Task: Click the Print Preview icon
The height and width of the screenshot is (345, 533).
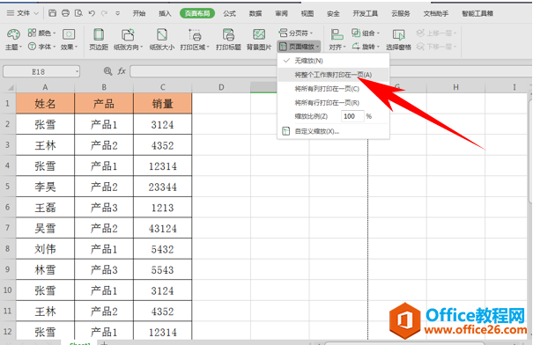Action: click(78, 13)
